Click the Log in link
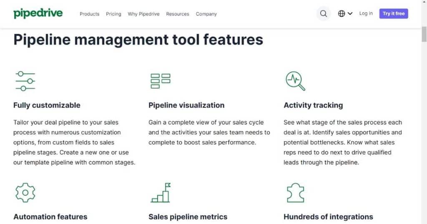Viewport: 427px width, 224px height. [366, 13]
